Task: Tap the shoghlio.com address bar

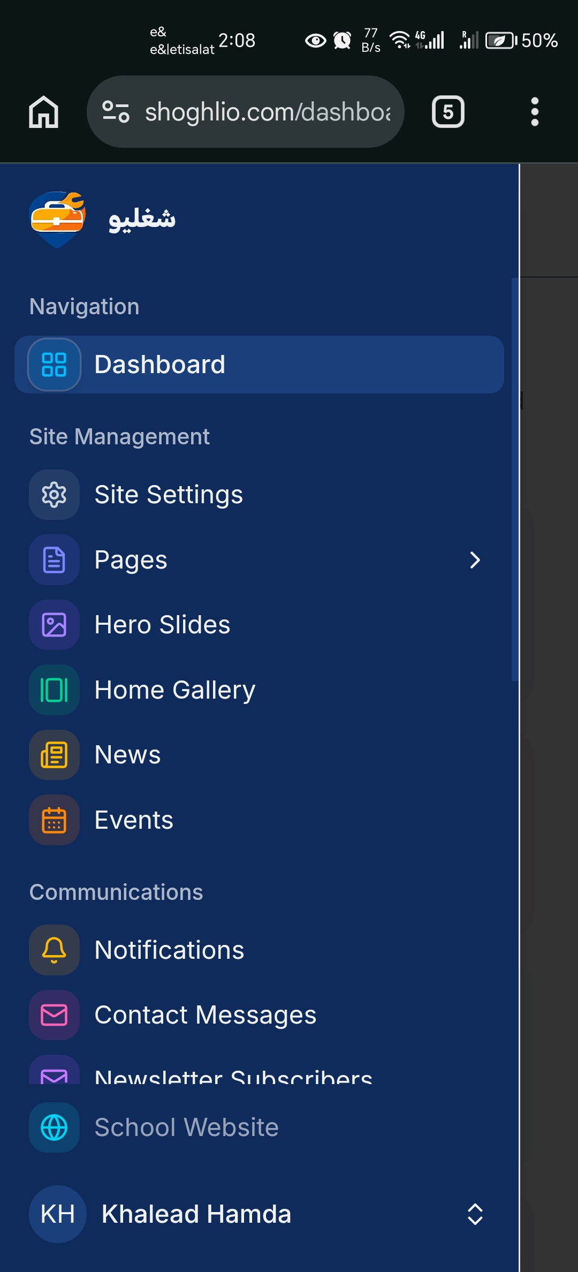Action: (x=268, y=112)
